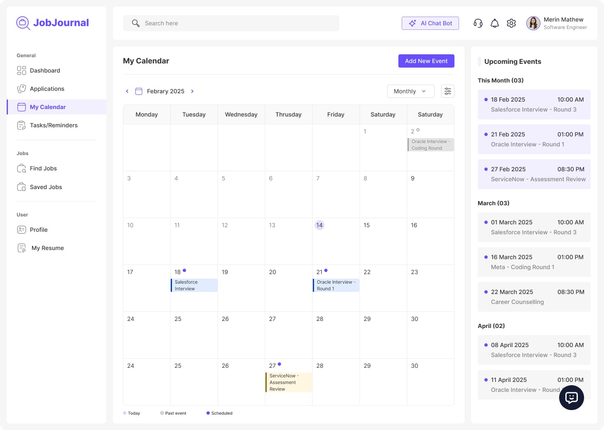
Task: Click the sparkle icon in AI Chat Bot
Action: point(412,23)
